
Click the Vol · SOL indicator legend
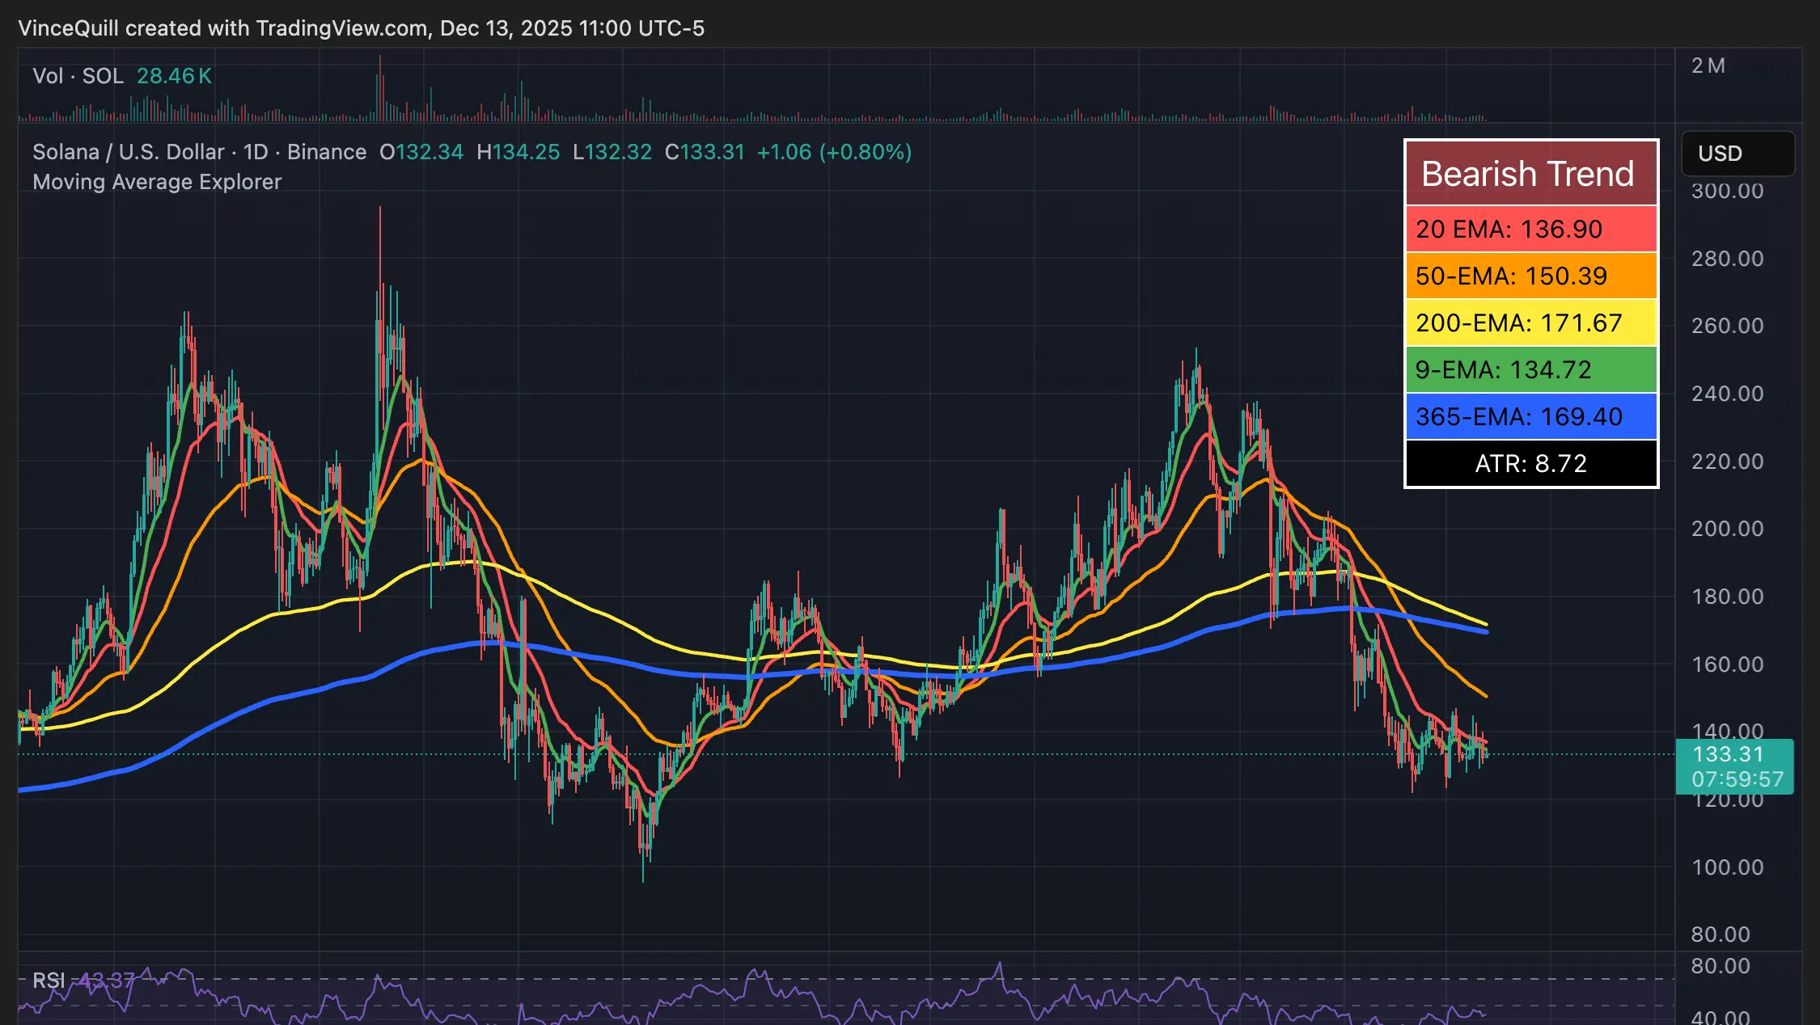tap(78, 76)
